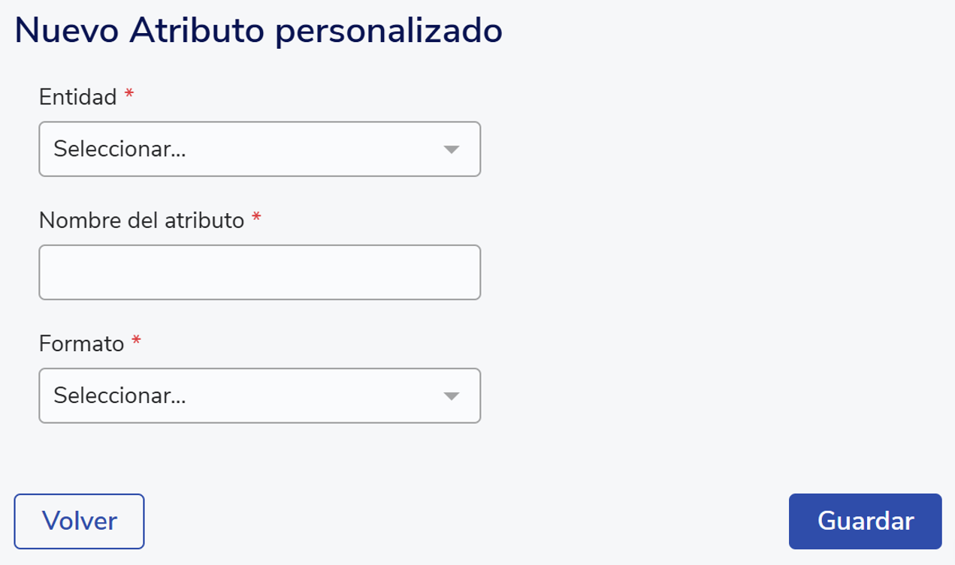Click the 'Nuevo Atributo personalizado' heading
955x565 pixels.
pyautogui.click(x=258, y=32)
